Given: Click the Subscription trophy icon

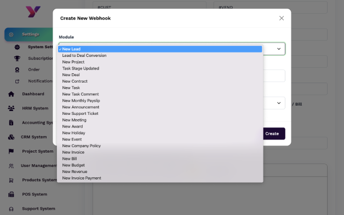Looking at the screenshot, I should 17,59.
